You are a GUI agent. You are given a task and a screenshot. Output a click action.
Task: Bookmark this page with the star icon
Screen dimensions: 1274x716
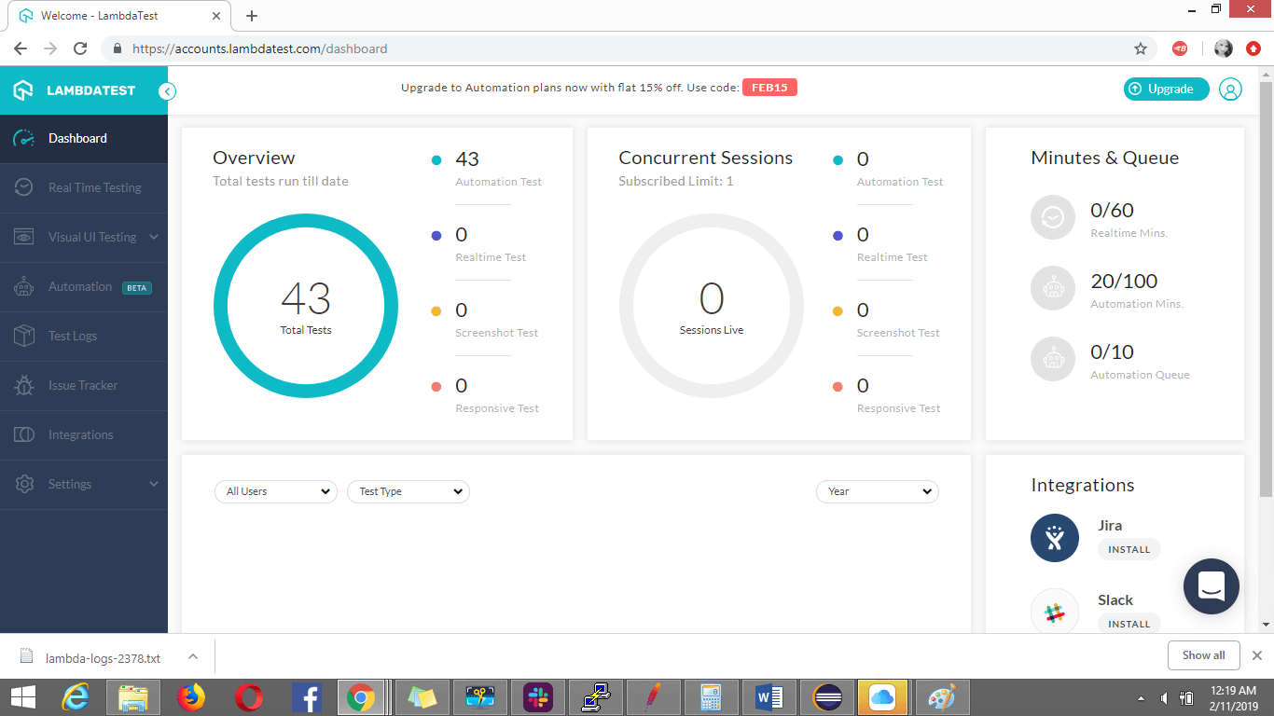pyautogui.click(x=1140, y=48)
